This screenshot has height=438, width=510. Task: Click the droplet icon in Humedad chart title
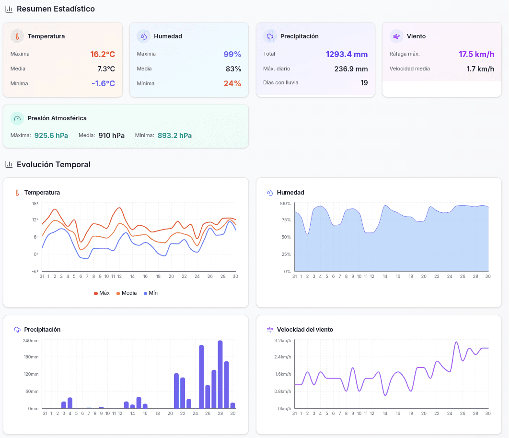(x=270, y=193)
